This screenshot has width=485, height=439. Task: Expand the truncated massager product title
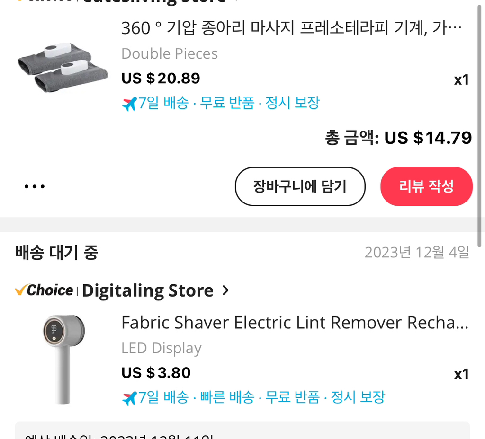294,27
